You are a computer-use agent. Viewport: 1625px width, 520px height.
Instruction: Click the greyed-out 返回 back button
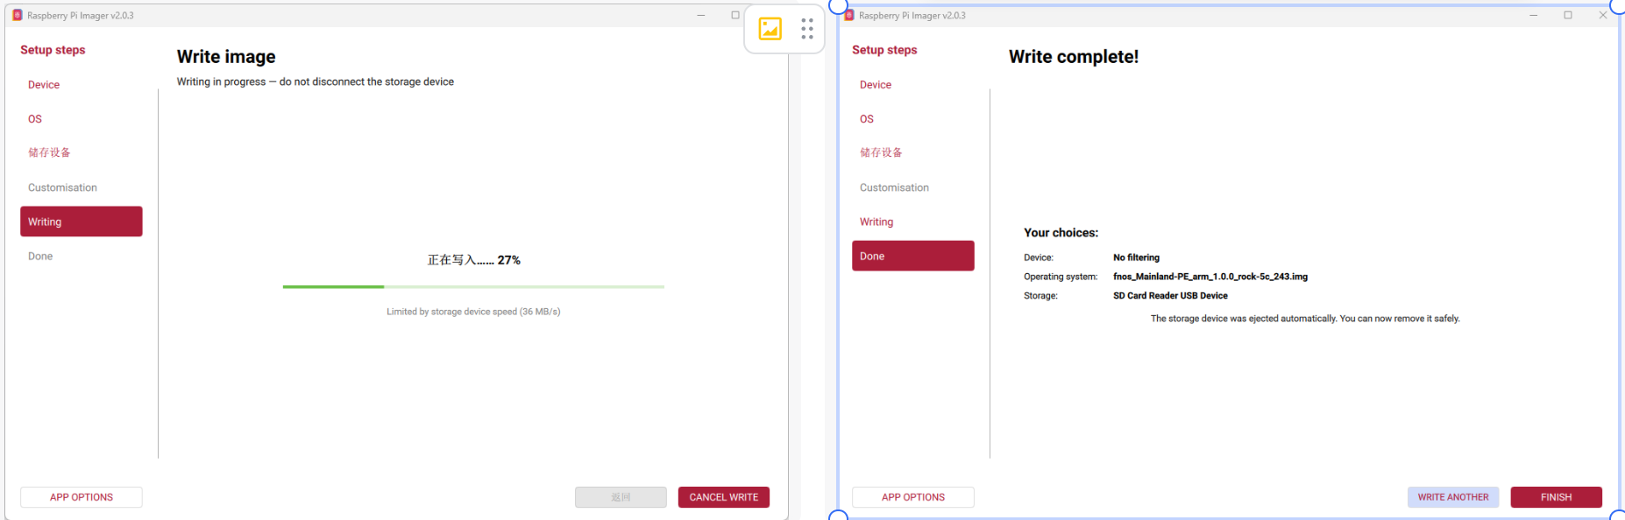621,497
